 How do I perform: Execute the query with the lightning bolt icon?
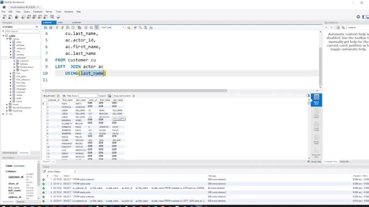(x=57, y=28)
